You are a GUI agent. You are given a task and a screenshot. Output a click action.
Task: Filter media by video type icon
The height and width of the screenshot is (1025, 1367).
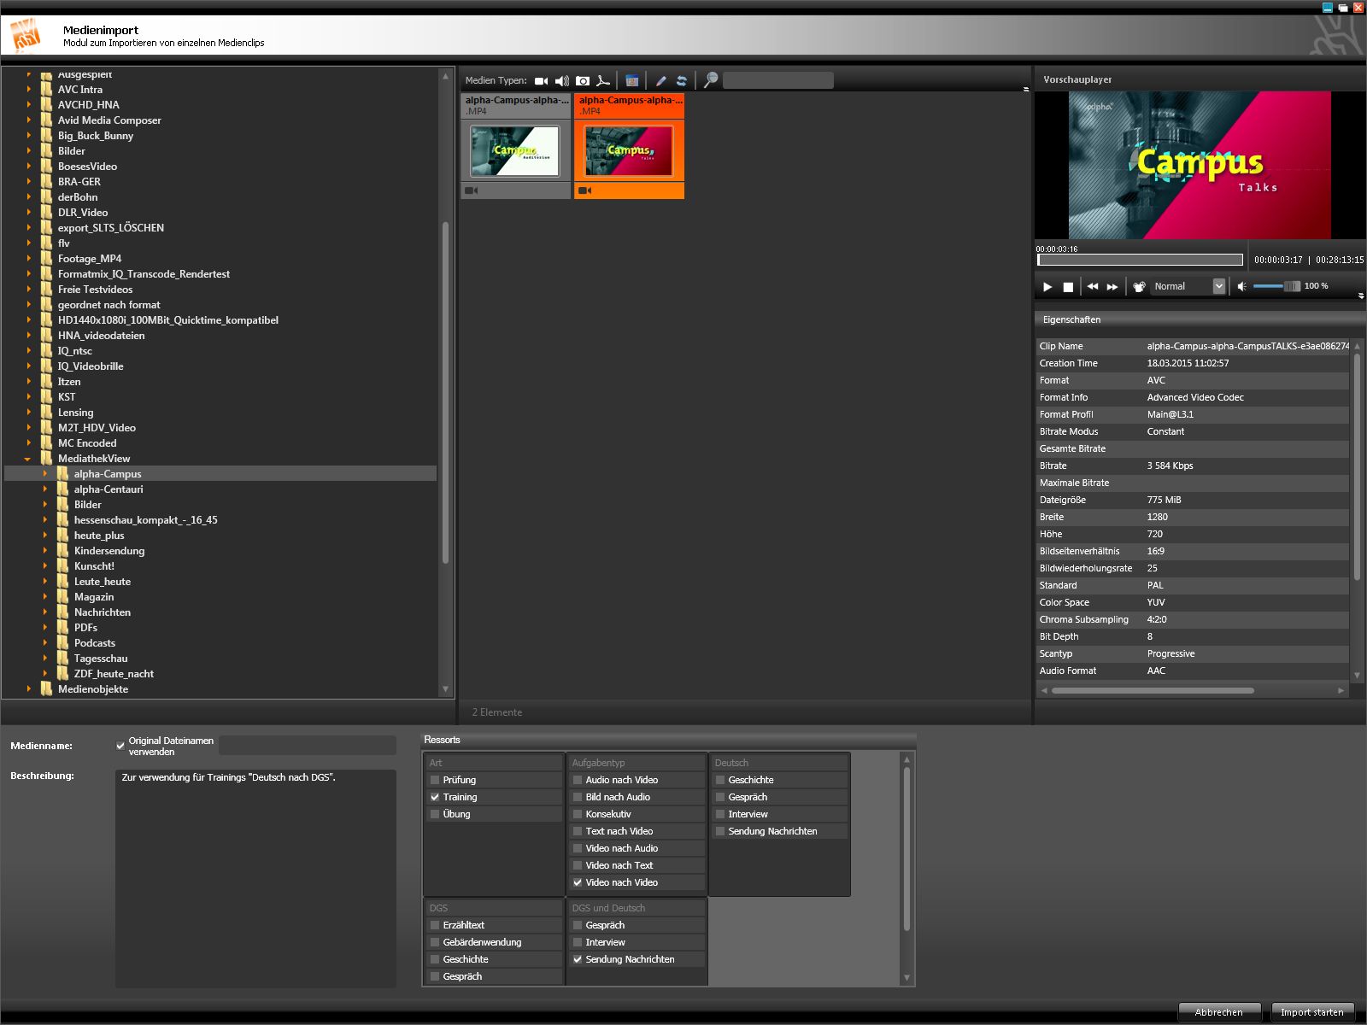541,81
